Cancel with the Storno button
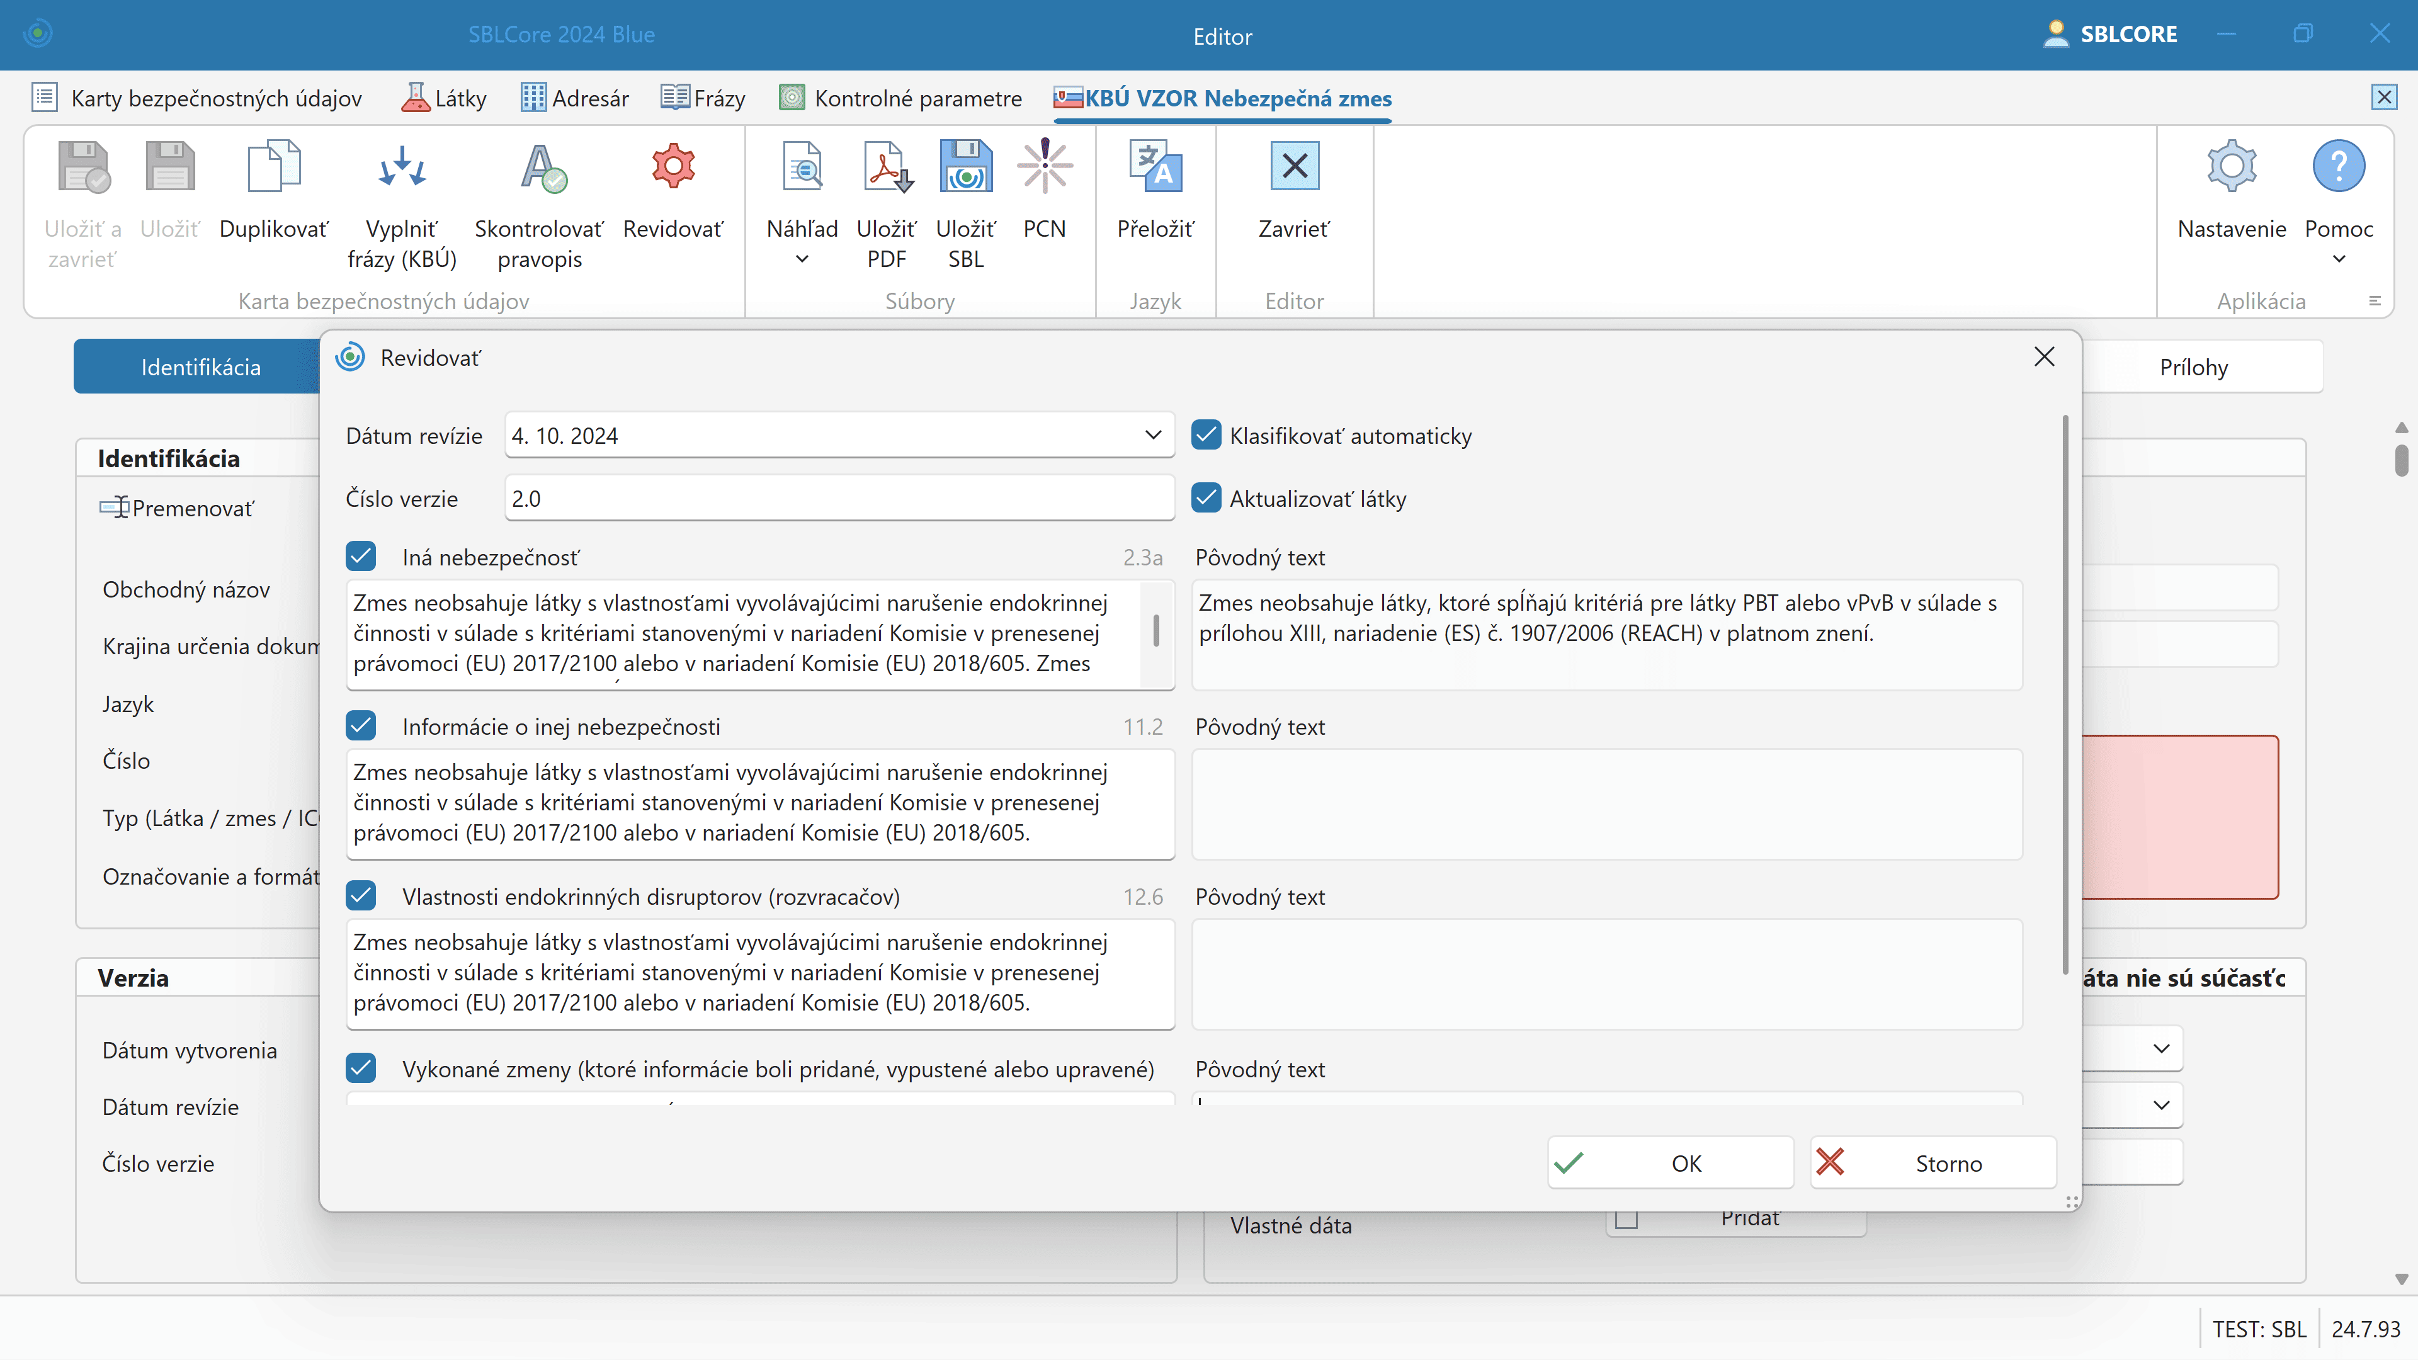 (1933, 1163)
